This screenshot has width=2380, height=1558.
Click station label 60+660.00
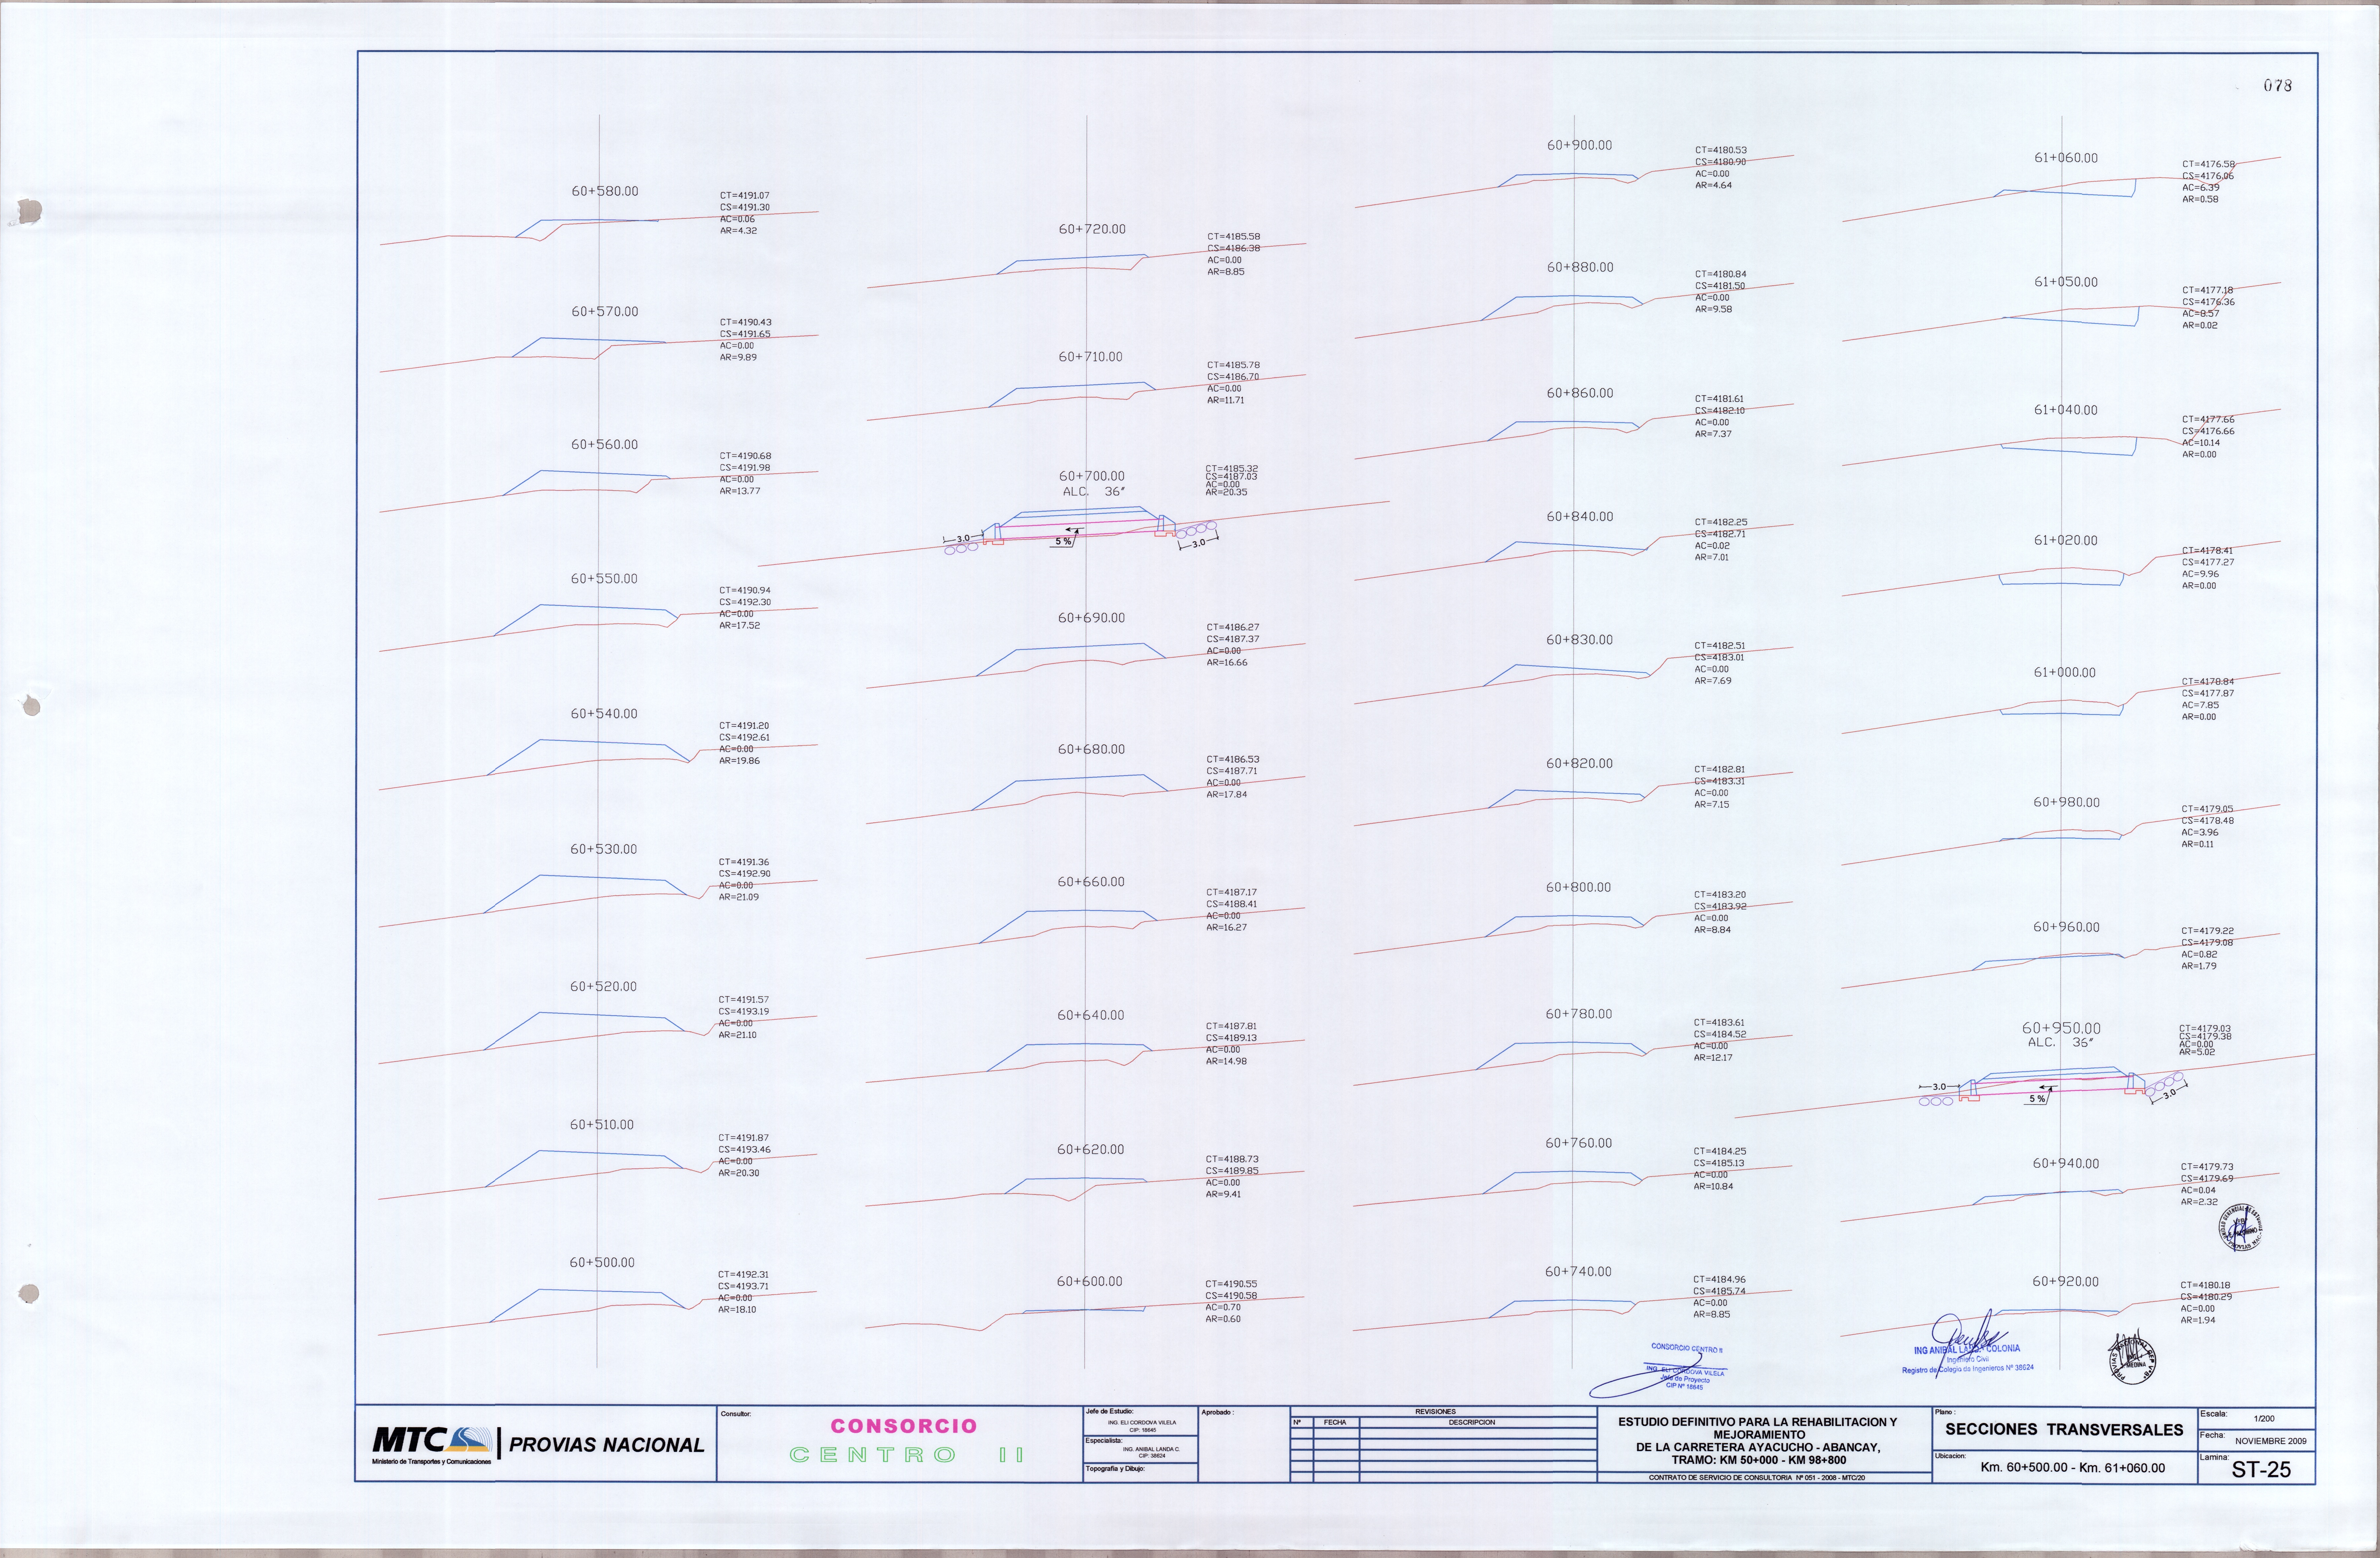pyautogui.click(x=1091, y=882)
